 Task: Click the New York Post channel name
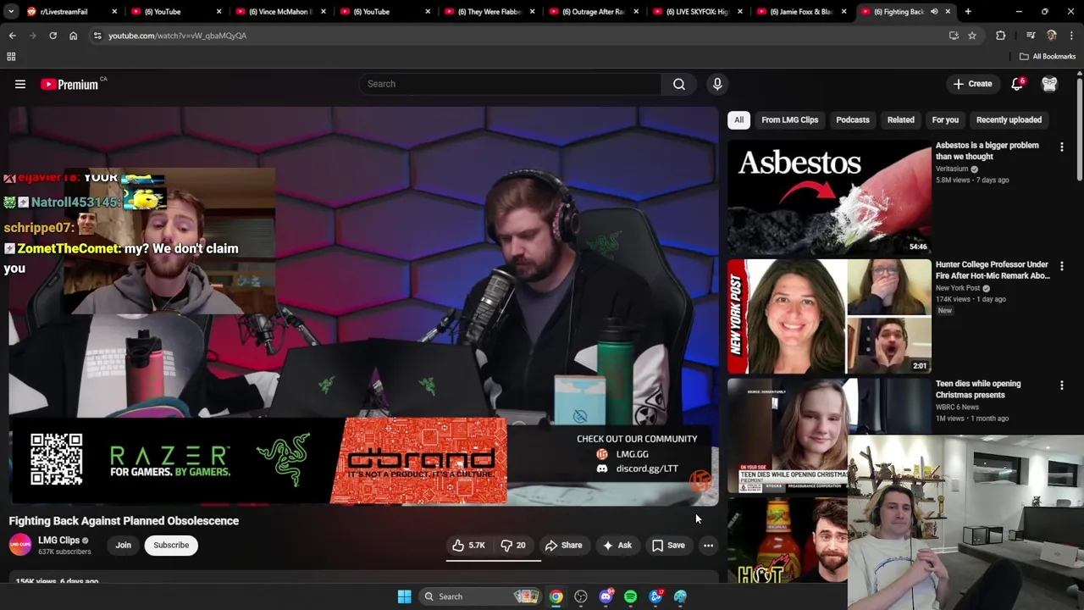point(958,288)
